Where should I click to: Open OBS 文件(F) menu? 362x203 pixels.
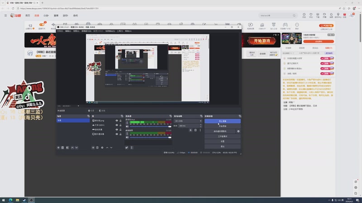click(x=60, y=31)
